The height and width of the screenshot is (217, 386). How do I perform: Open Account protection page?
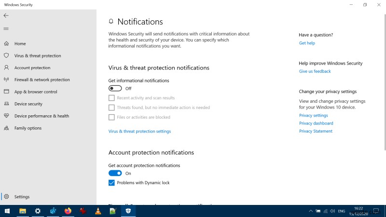[32, 68]
